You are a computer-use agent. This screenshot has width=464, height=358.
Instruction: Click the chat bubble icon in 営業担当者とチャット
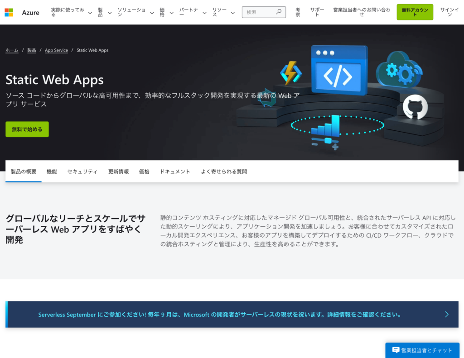pos(396,350)
